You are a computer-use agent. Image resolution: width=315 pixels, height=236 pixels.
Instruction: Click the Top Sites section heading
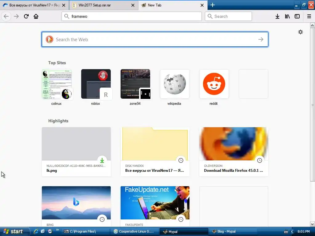(x=57, y=63)
